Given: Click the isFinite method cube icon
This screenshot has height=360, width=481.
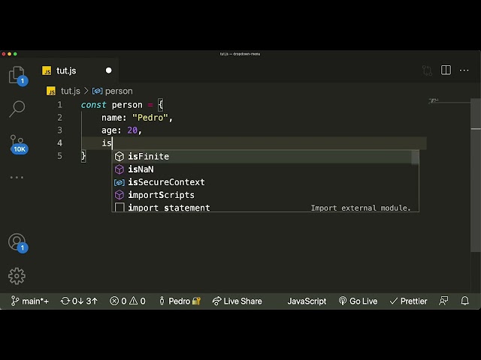Looking at the screenshot, I should 119,157.
